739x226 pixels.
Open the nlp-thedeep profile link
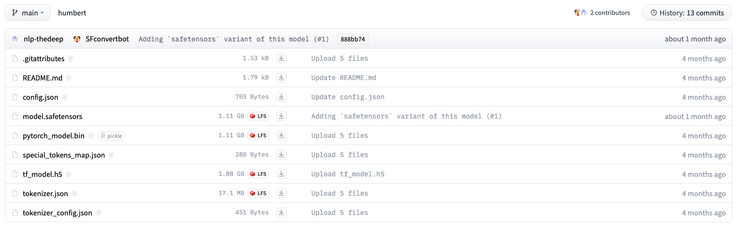point(43,39)
